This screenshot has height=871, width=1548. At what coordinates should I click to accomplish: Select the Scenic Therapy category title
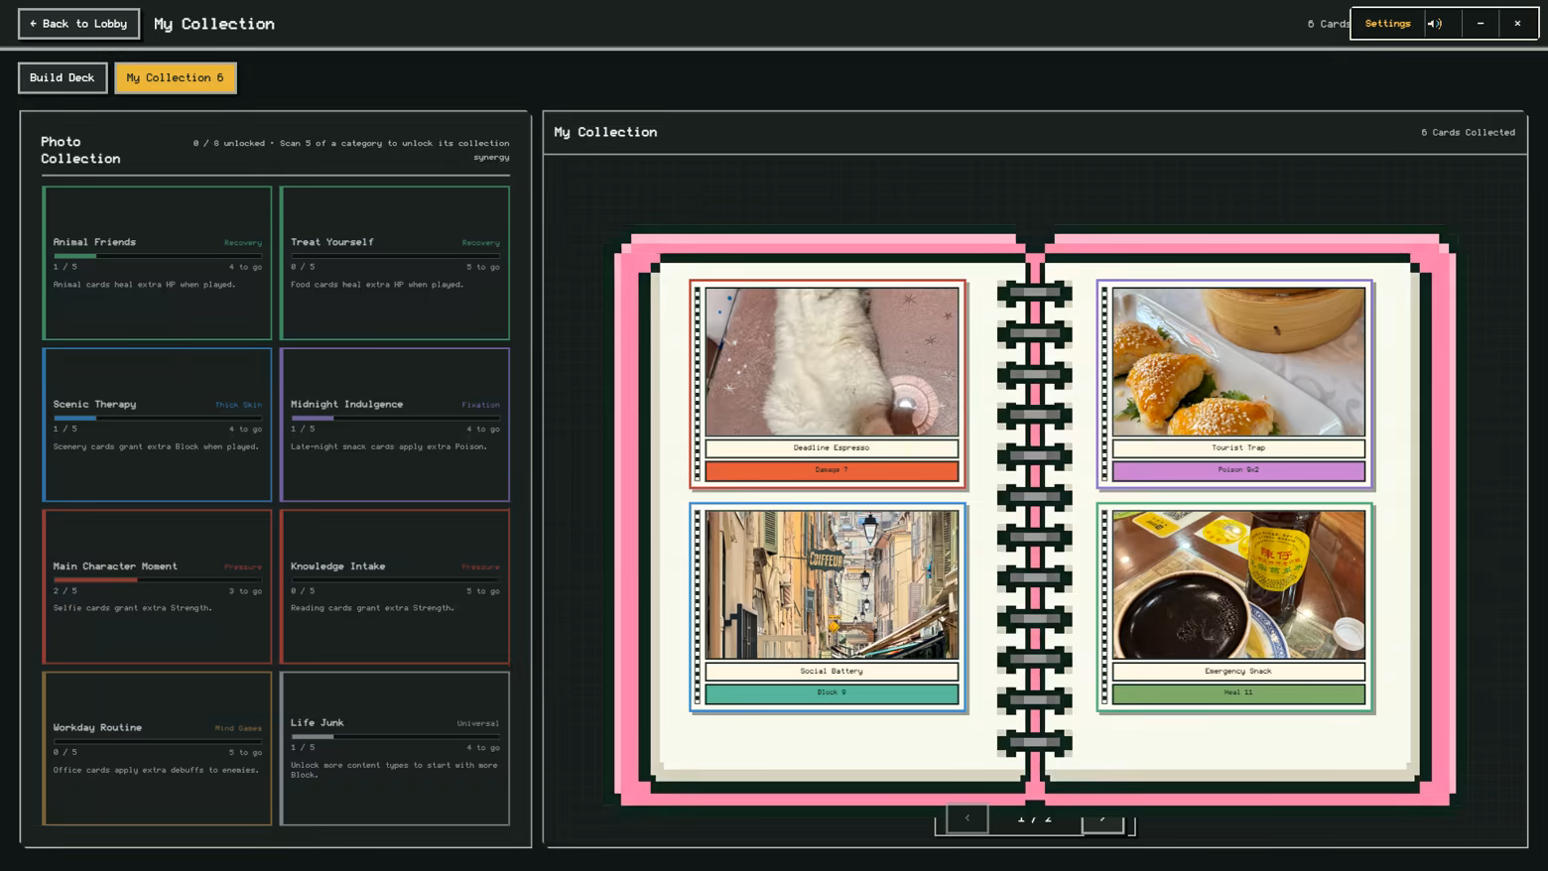pos(94,404)
